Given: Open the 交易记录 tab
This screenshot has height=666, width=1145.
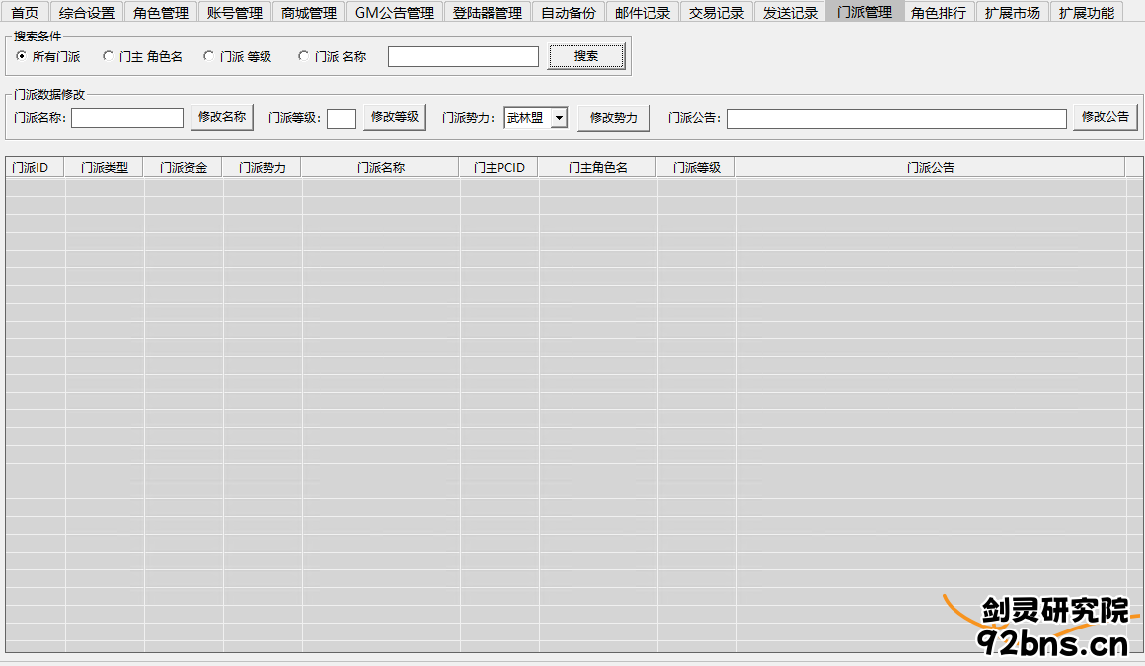Looking at the screenshot, I should coord(717,13).
